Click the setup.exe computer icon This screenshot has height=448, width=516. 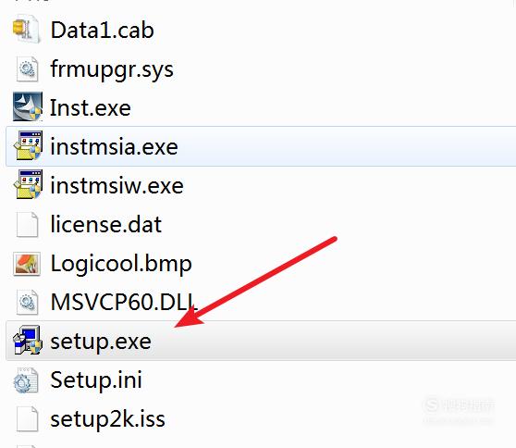click(28, 341)
